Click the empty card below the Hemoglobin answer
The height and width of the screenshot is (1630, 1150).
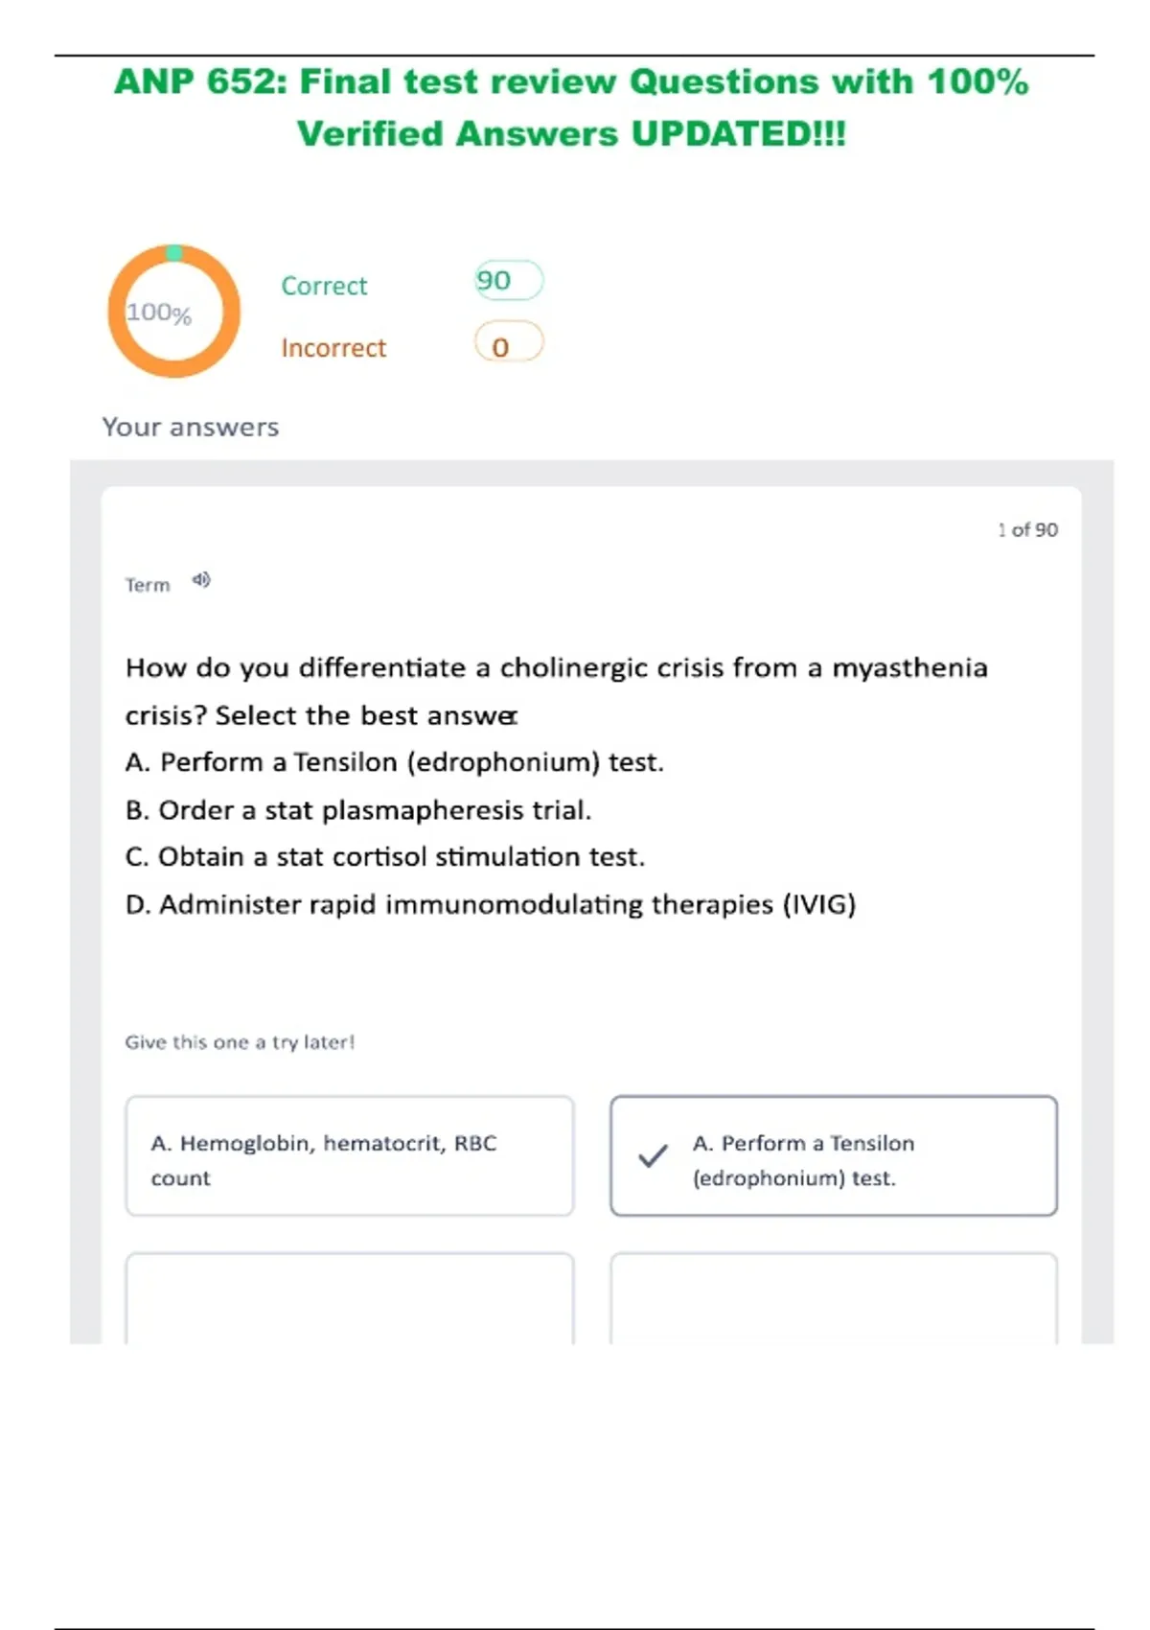coord(350,1297)
